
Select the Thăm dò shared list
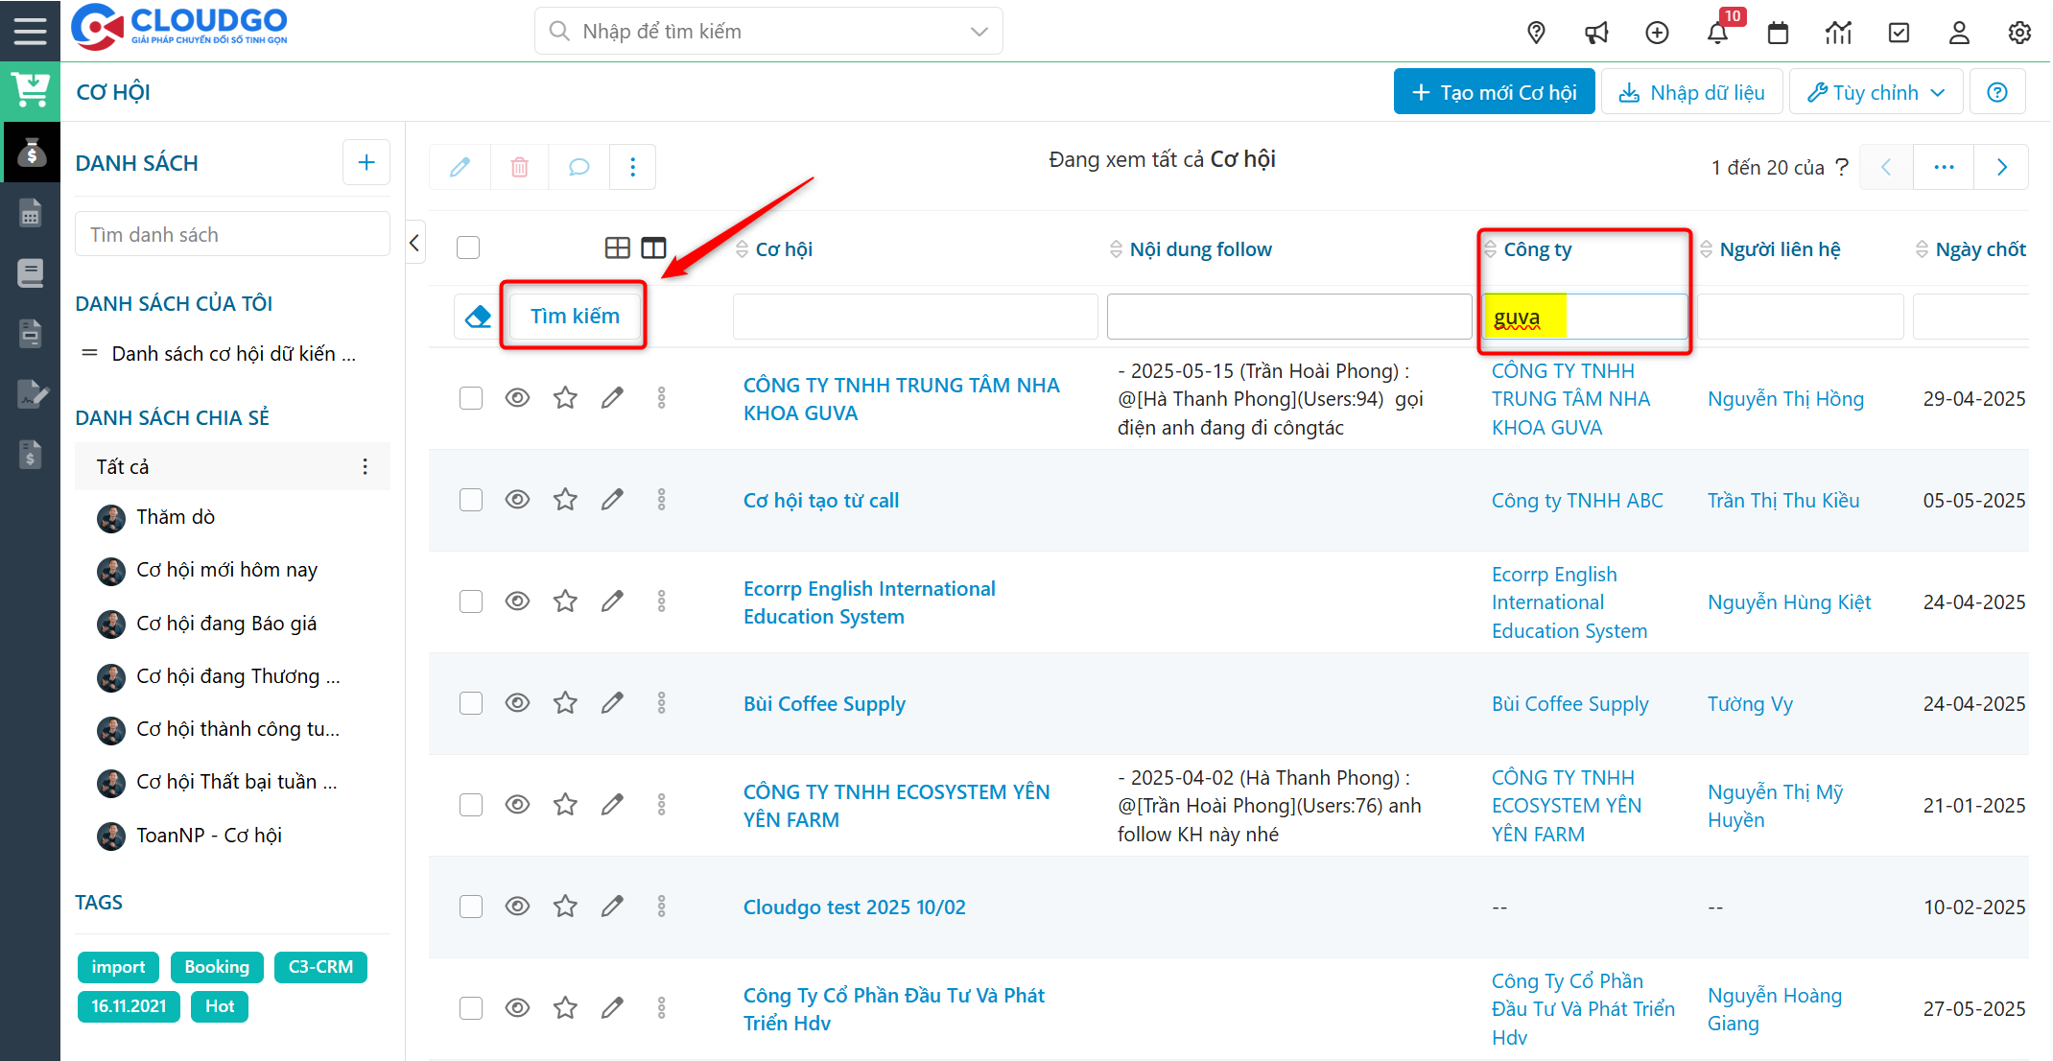click(176, 517)
